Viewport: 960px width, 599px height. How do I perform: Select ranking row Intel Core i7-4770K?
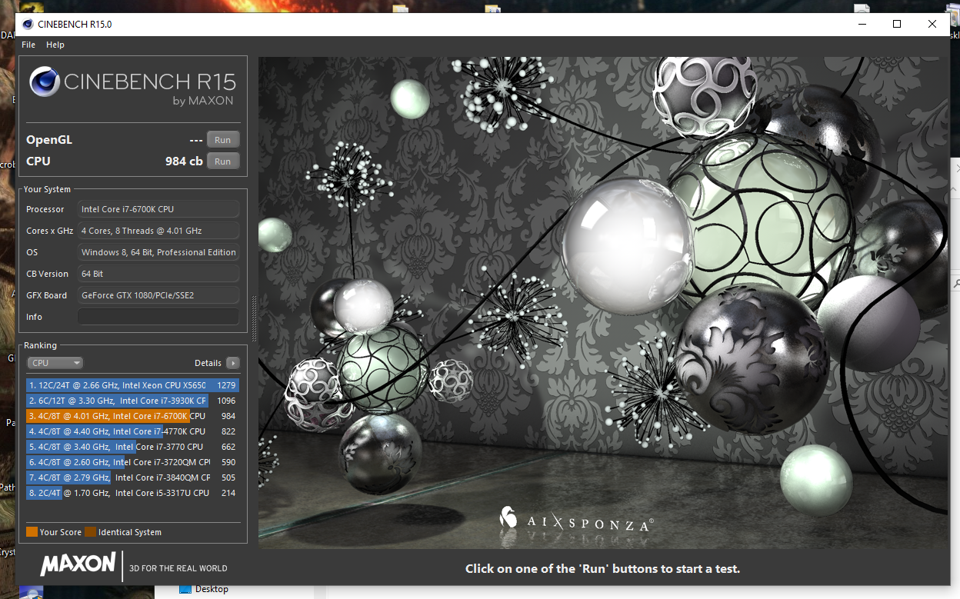tap(132, 431)
